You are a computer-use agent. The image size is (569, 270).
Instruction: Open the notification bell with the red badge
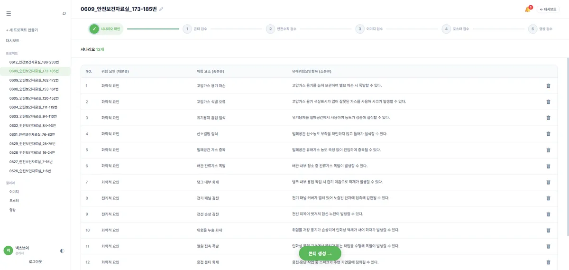pos(527,9)
